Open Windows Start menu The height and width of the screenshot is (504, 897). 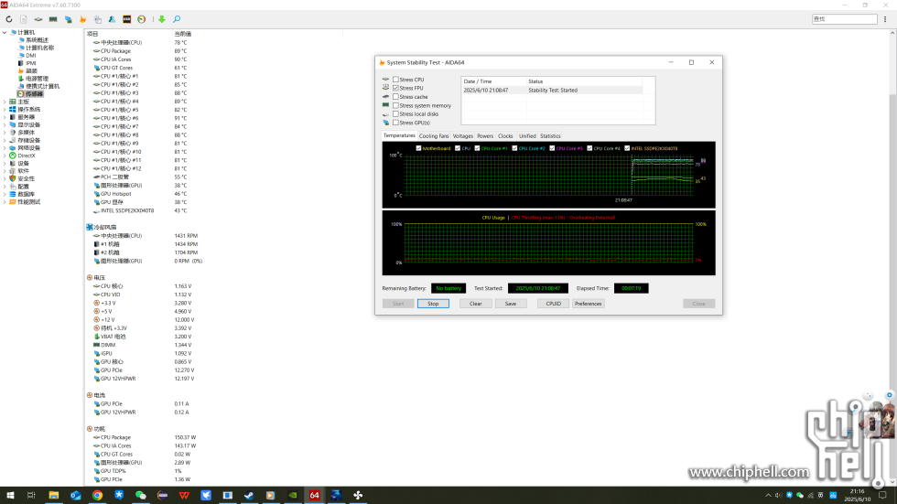[10, 496]
